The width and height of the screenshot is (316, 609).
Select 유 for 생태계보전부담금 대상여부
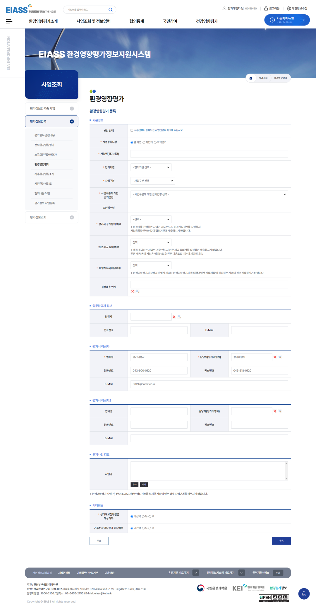143,516
